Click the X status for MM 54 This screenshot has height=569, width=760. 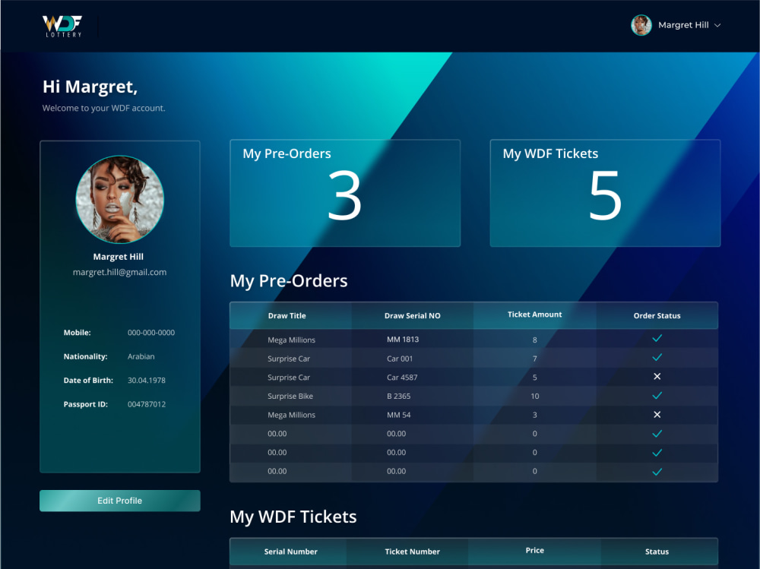click(657, 414)
